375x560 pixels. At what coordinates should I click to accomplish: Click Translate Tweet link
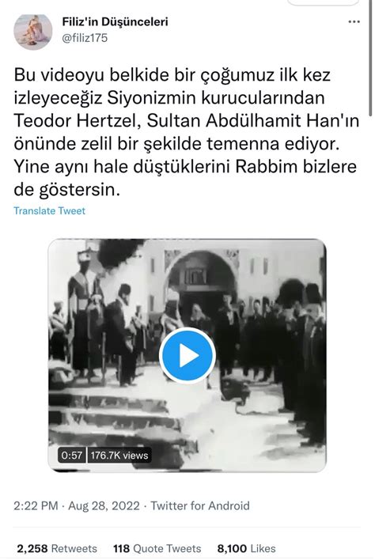49,210
